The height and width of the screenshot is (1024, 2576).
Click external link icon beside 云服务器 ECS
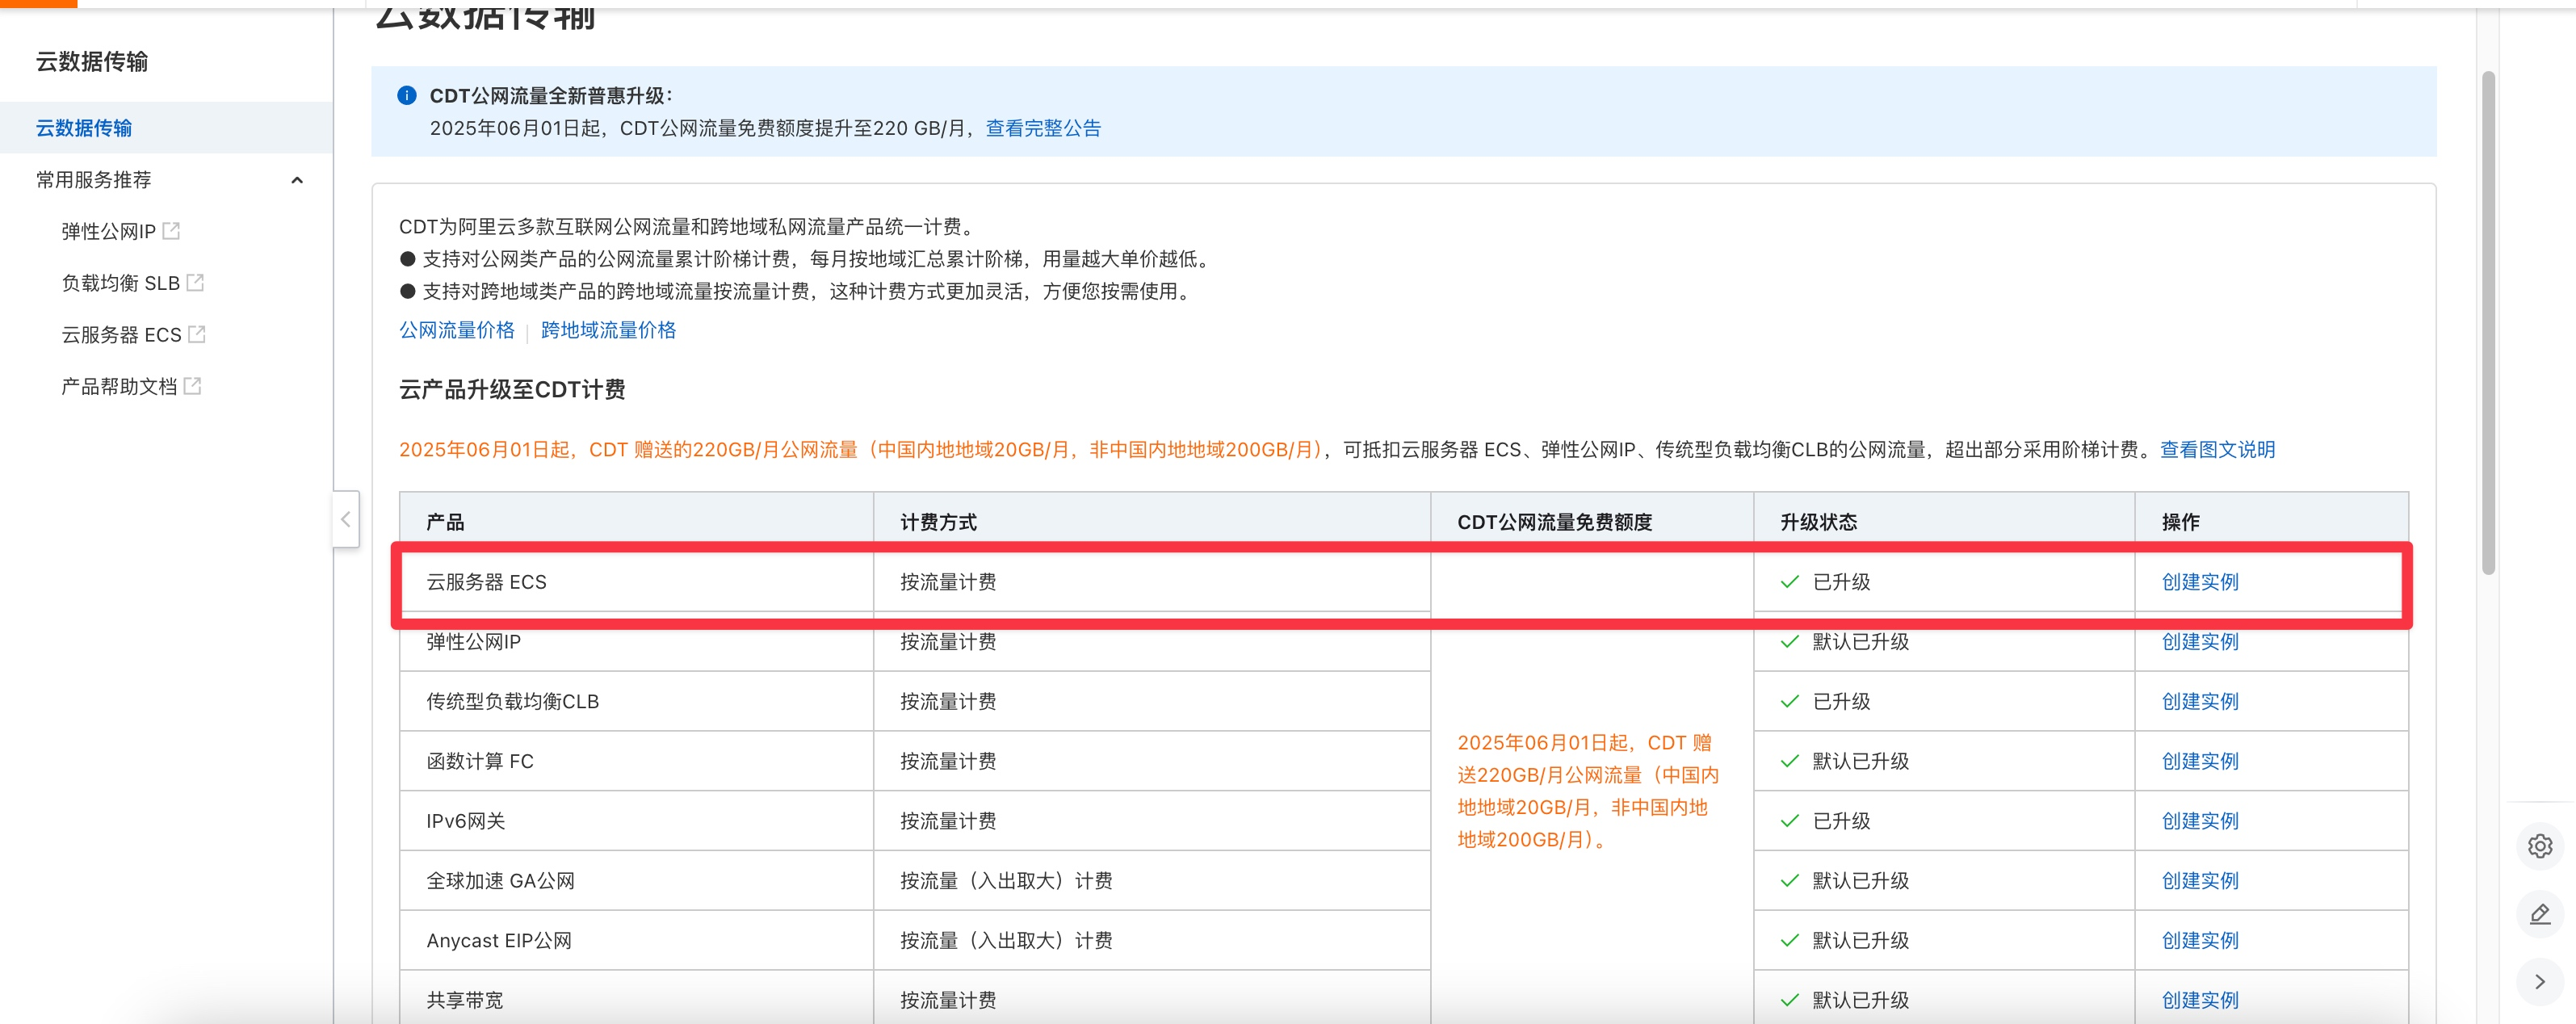click(x=197, y=334)
